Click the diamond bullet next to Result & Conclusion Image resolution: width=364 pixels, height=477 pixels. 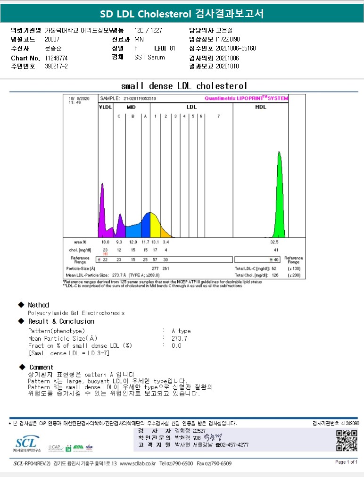tap(21, 321)
